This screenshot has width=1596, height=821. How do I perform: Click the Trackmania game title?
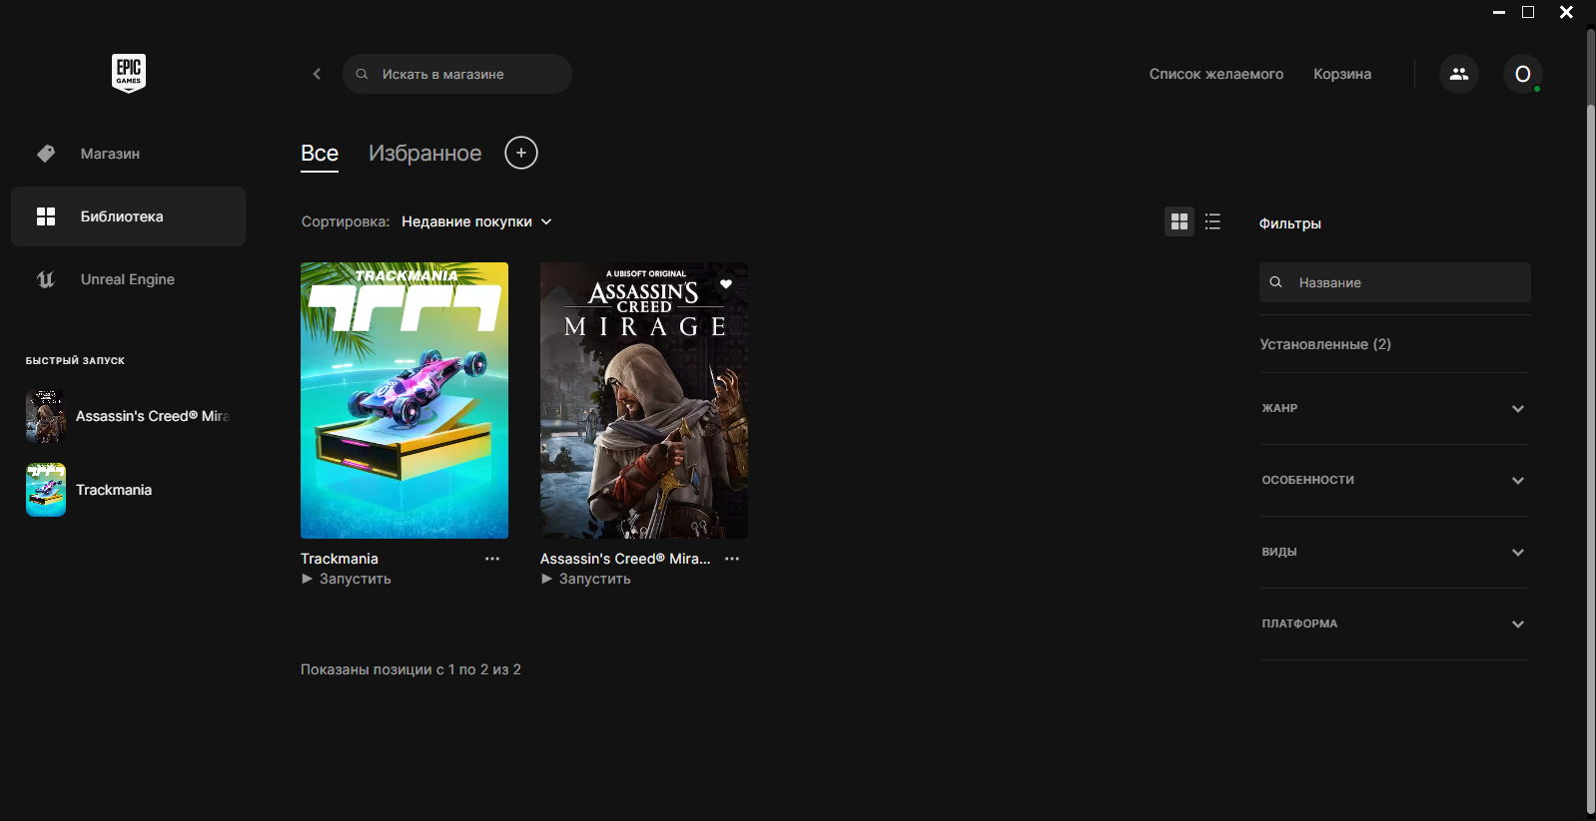[340, 559]
